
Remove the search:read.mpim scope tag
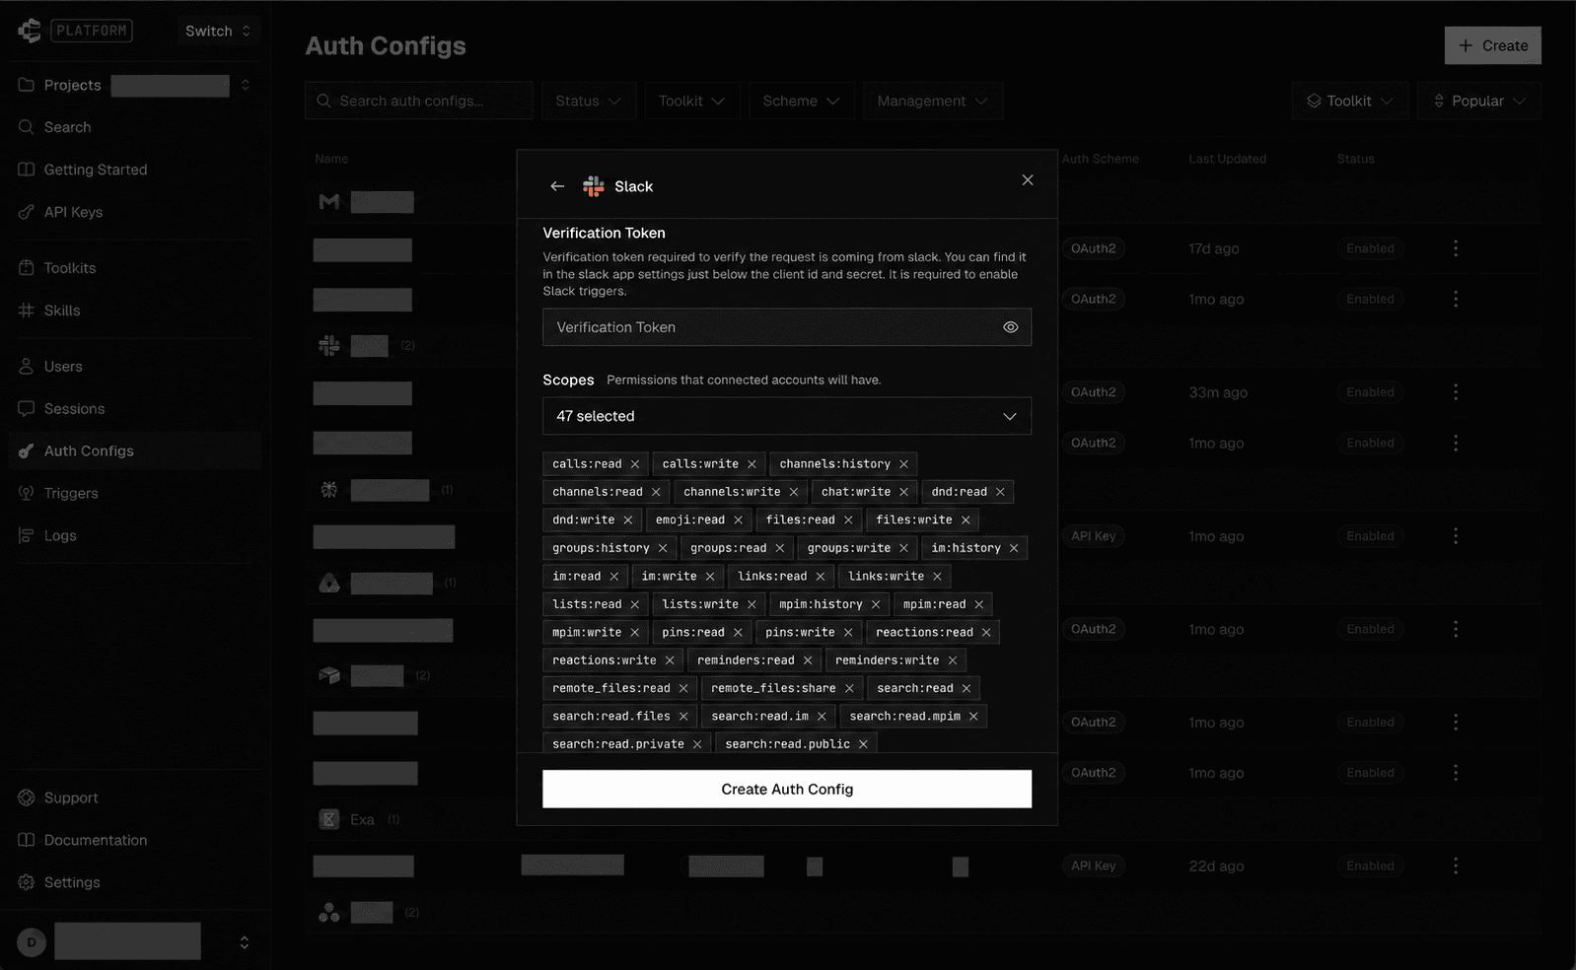coord(973,717)
